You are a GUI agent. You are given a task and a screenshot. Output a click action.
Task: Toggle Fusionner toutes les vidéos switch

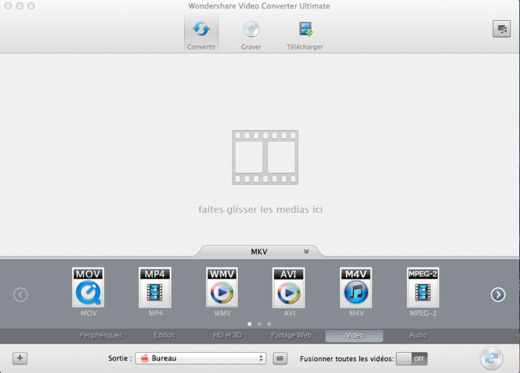click(412, 359)
